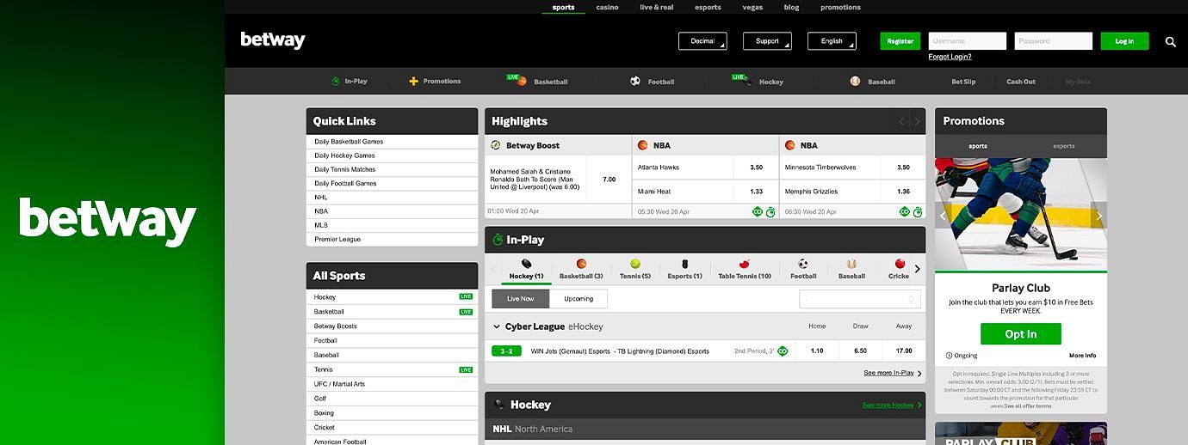Viewport: 1188px width, 445px height.
Task: Click the Betway Boost icon in Highlights
Action: tap(496, 145)
